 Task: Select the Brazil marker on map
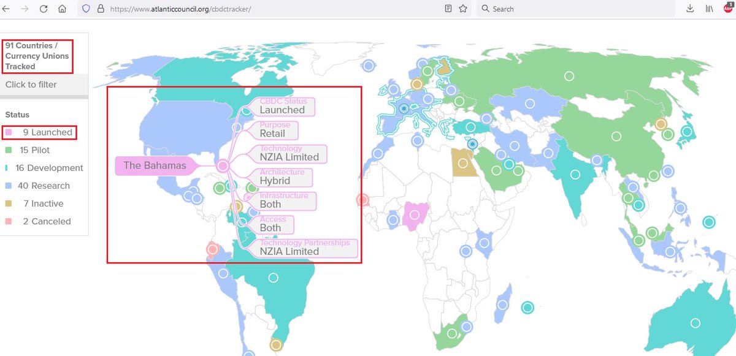(274, 278)
